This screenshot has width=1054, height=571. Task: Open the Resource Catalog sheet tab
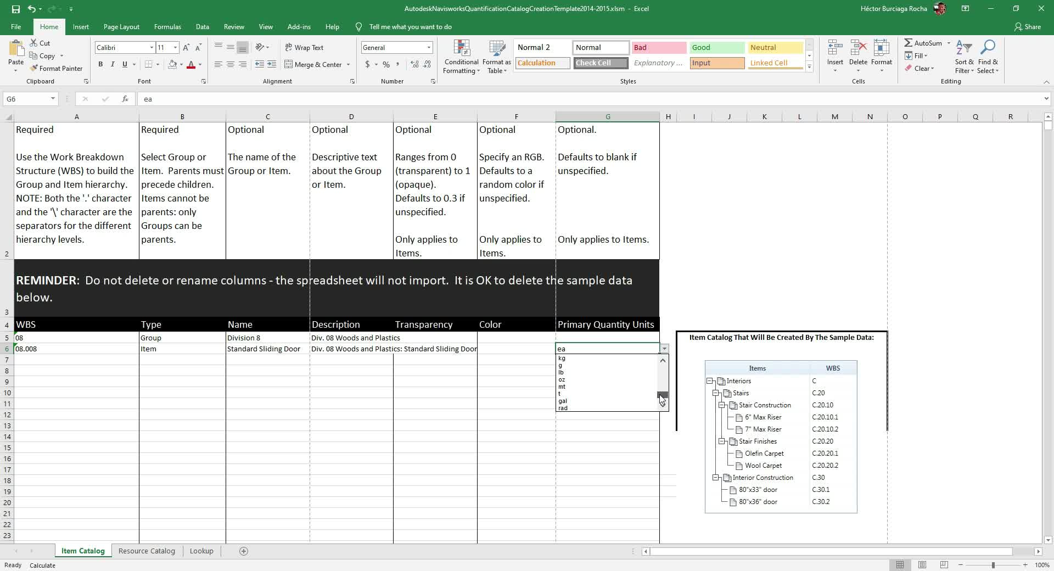pyautogui.click(x=147, y=551)
